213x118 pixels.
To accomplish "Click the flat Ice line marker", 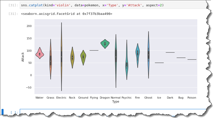I will [159, 63].
